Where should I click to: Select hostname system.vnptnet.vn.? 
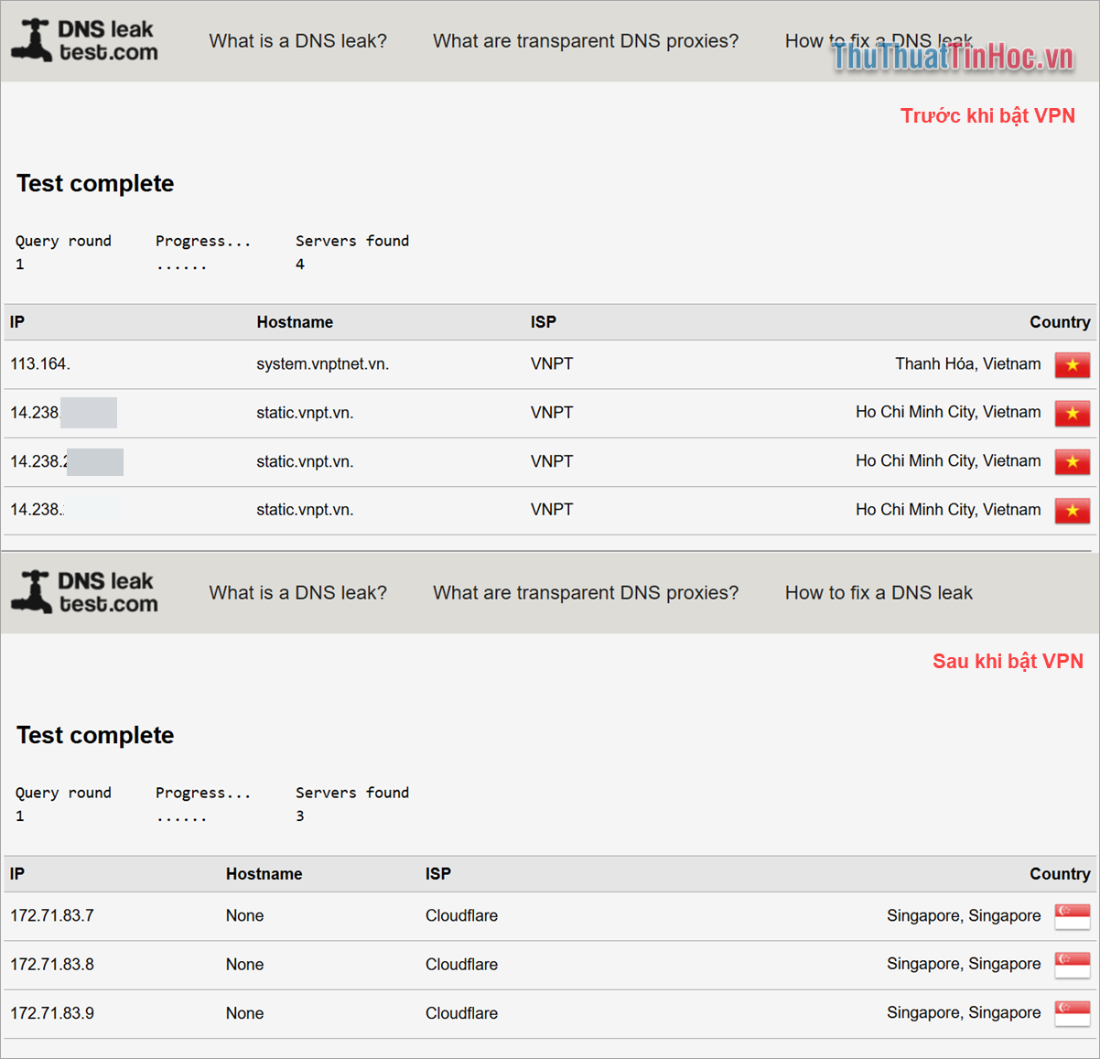[323, 364]
